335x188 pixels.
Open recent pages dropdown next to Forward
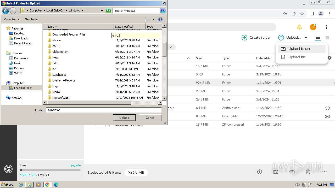[18, 11]
